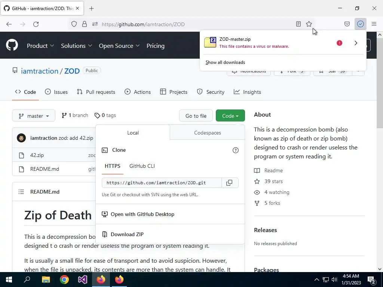Go back with the browser back arrow
This screenshot has width=383, height=287.
point(9,24)
